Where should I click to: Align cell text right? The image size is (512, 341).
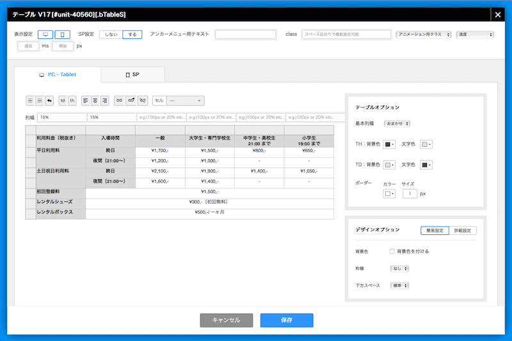(x=104, y=101)
